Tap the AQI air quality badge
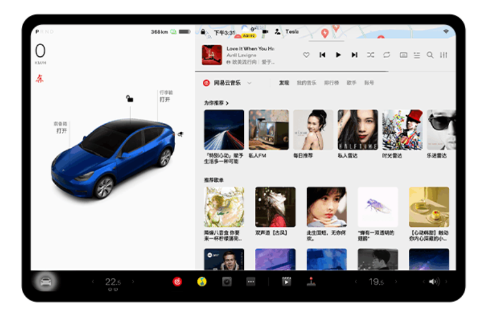483x314 pixels. (x=249, y=36)
